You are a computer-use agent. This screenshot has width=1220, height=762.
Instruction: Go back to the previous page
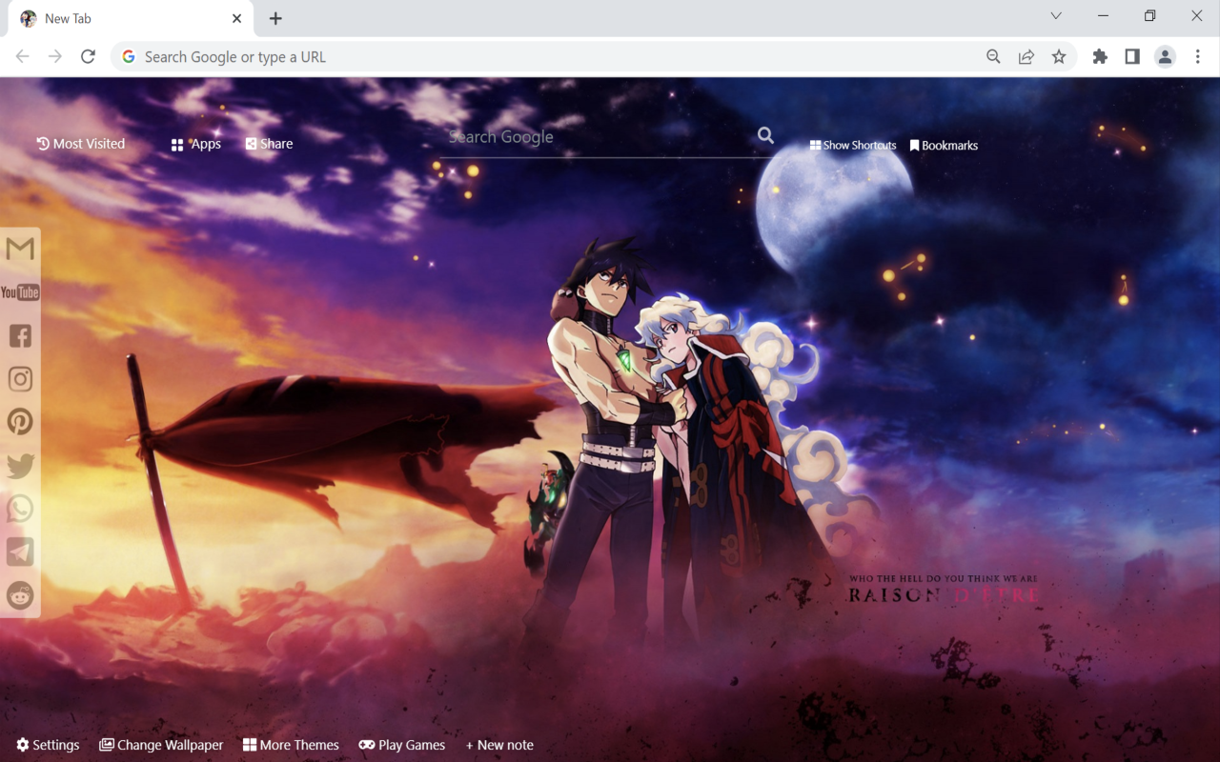click(x=23, y=57)
